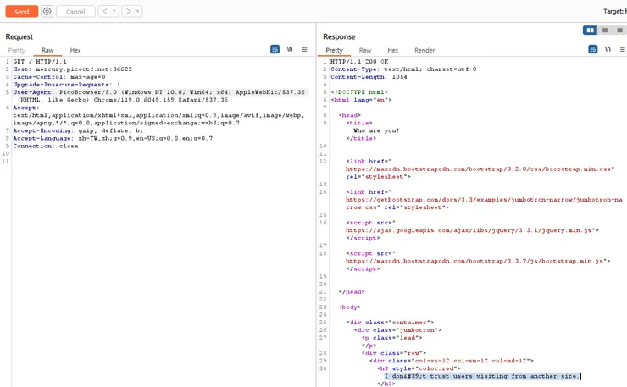Open the Response panel hamburger menu
This screenshot has width=627, height=387.
pos(622,50)
